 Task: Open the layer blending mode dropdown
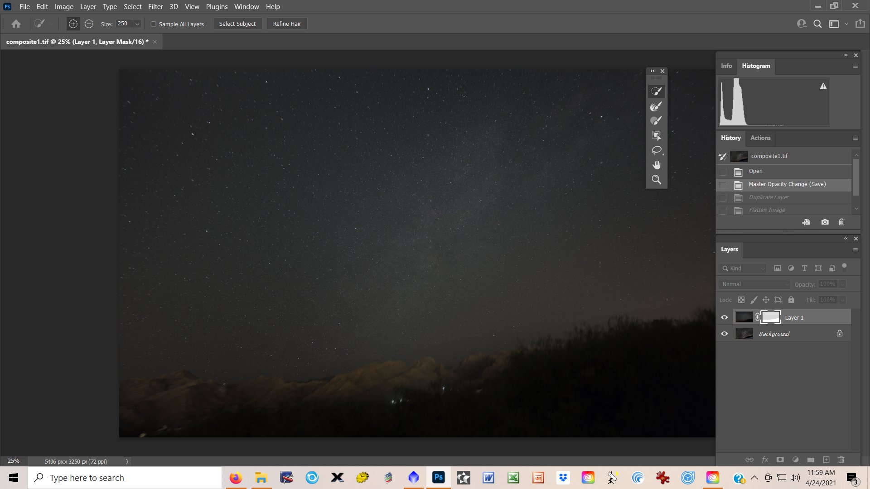(x=754, y=284)
